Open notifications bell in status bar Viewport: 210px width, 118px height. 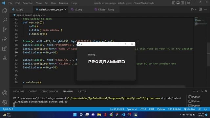(206, 109)
